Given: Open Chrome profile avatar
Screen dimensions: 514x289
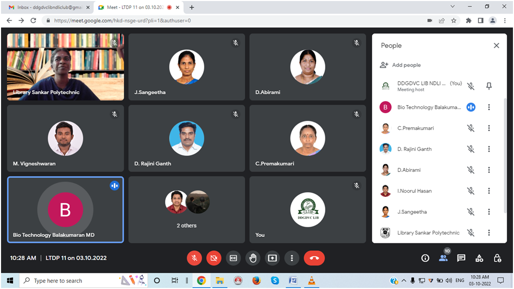Looking at the screenshot, I should click(492, 20).
